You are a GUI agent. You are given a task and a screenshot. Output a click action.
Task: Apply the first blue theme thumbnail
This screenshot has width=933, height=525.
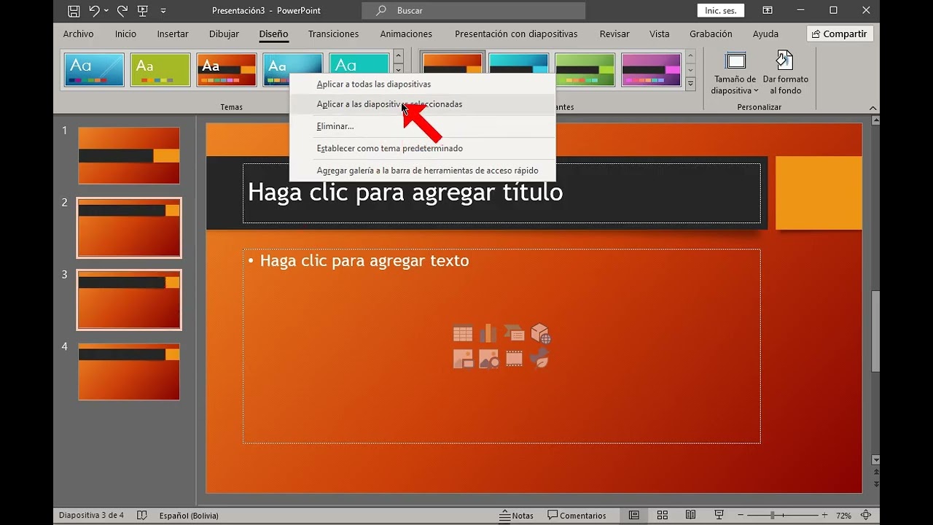pos(94,70)
